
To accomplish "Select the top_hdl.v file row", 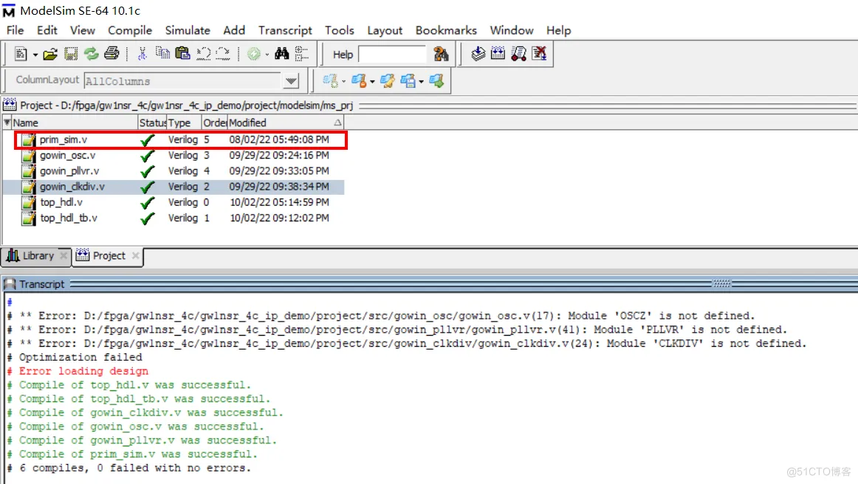I will [x=174, y=202].
